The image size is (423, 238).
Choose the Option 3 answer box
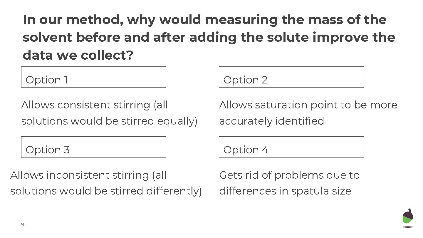pyautogui.click(x=93, y=147)
